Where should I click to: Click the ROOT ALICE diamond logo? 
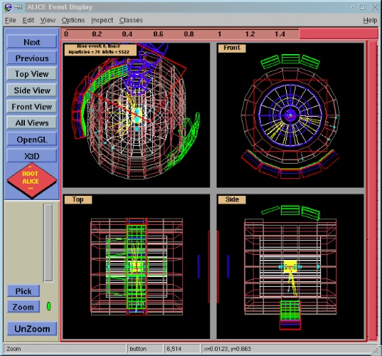32,180
